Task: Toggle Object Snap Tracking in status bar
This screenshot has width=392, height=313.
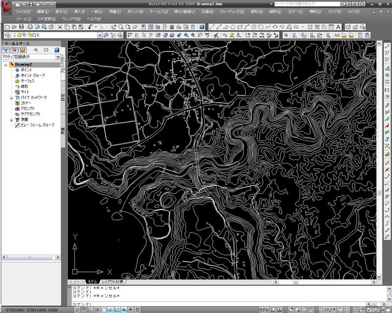Action: click(x=111, y=310)
